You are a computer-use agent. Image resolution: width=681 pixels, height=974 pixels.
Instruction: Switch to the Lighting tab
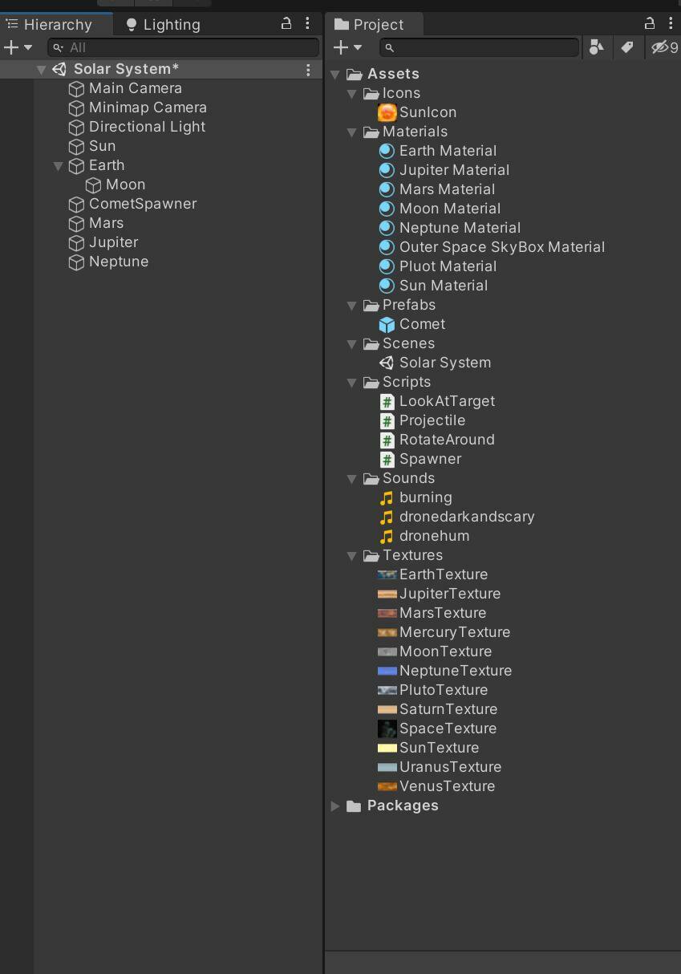[x=163, y=24]
